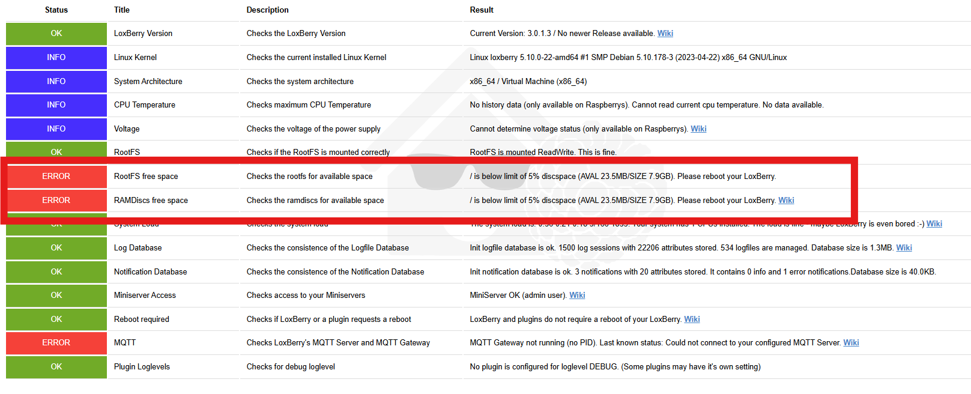Open the Wiki link in Log Database row

click(904, 248)
